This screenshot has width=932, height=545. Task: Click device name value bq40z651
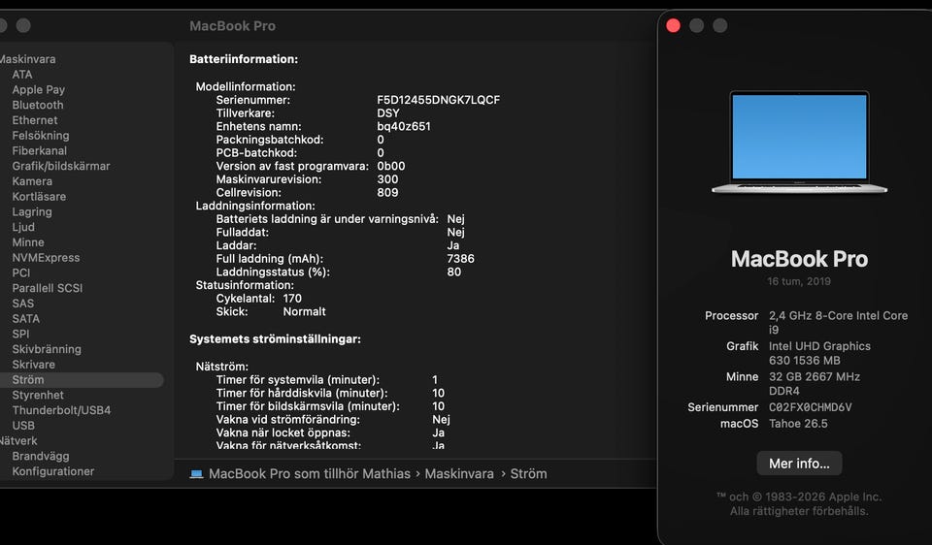click(x=404, y=126)
